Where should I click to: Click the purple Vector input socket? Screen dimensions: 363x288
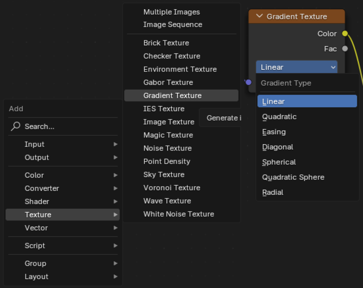point(248,82)
